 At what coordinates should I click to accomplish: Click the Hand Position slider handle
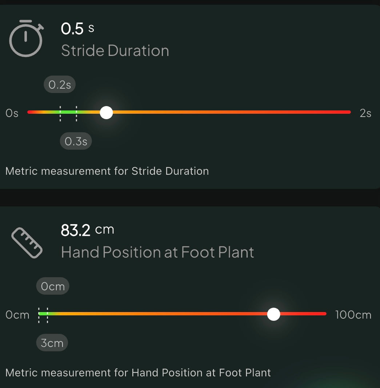click(x=273, y=314)
